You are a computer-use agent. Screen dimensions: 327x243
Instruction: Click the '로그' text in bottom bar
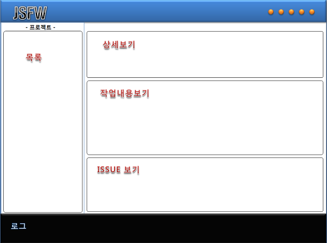point(18,226)
